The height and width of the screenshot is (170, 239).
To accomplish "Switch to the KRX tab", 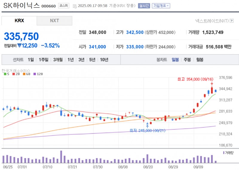I will [x=19, y=21].
